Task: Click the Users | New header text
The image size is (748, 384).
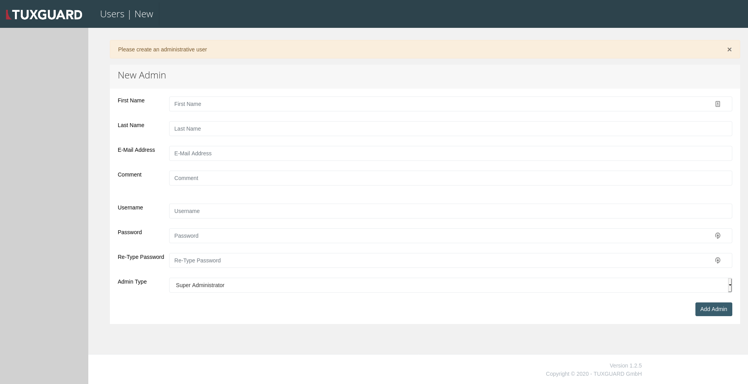Action: (x=126, y=14)
